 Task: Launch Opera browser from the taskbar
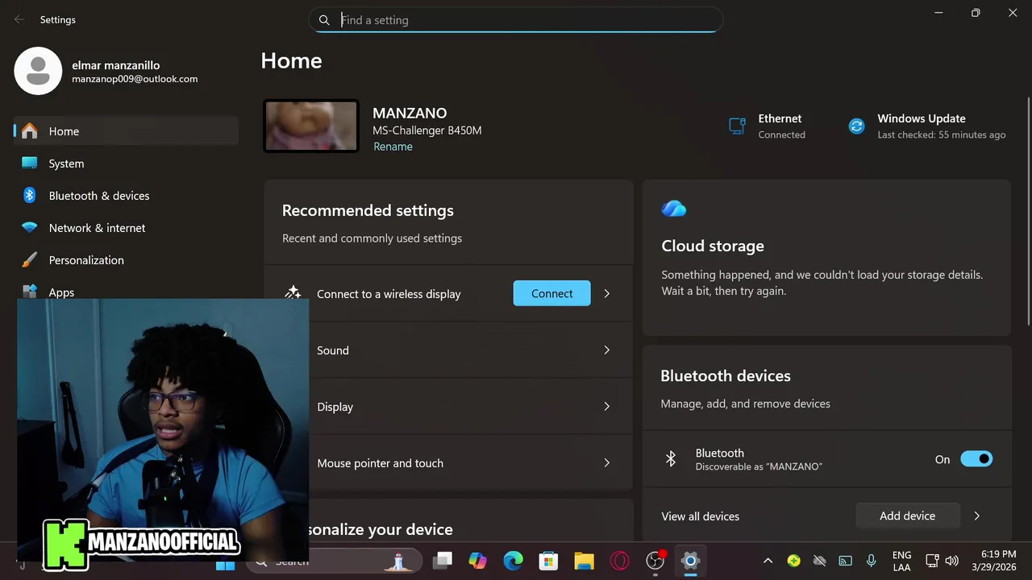[620, 561]
